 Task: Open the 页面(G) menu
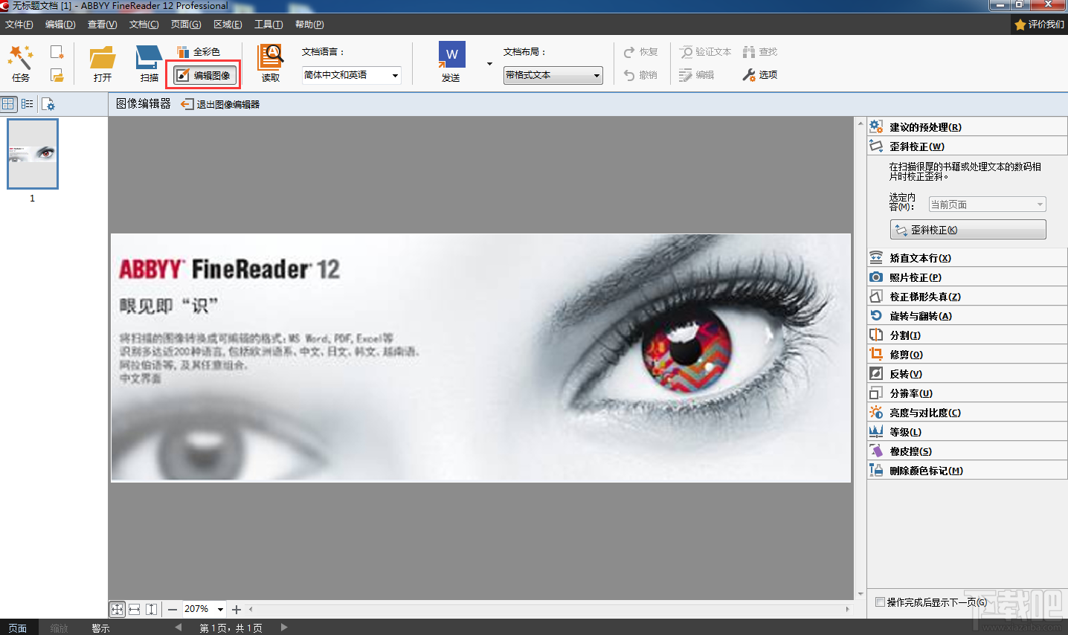(186, 25)
